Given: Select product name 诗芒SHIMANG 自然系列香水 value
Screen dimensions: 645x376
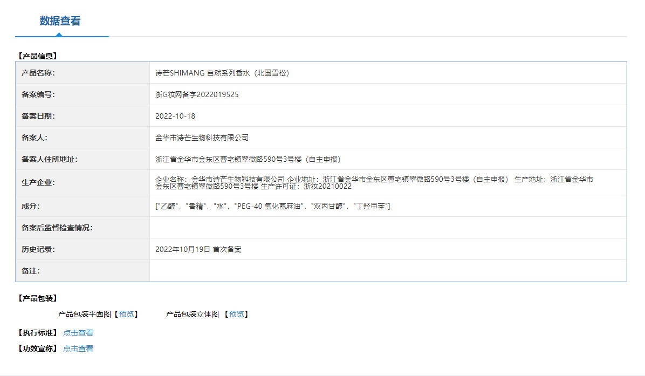Looking at the screenshot, I should pyautogui.click(x=222, y=73).
